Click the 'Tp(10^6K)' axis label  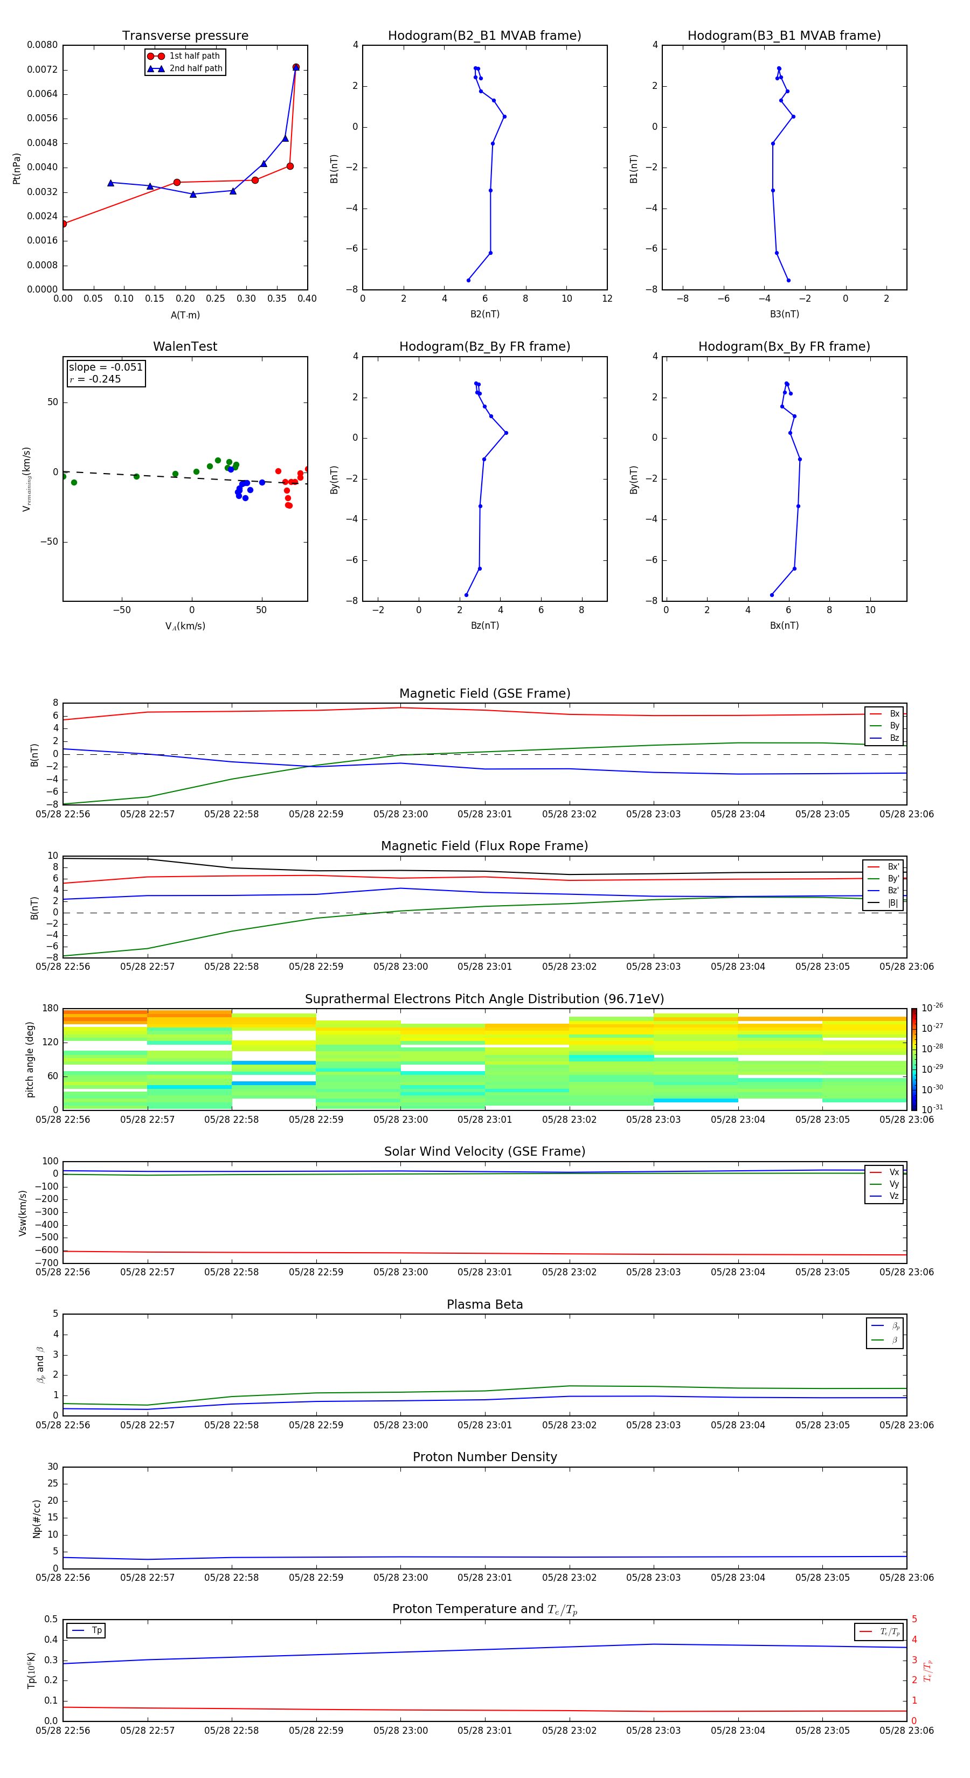(x=31, y=1670)
